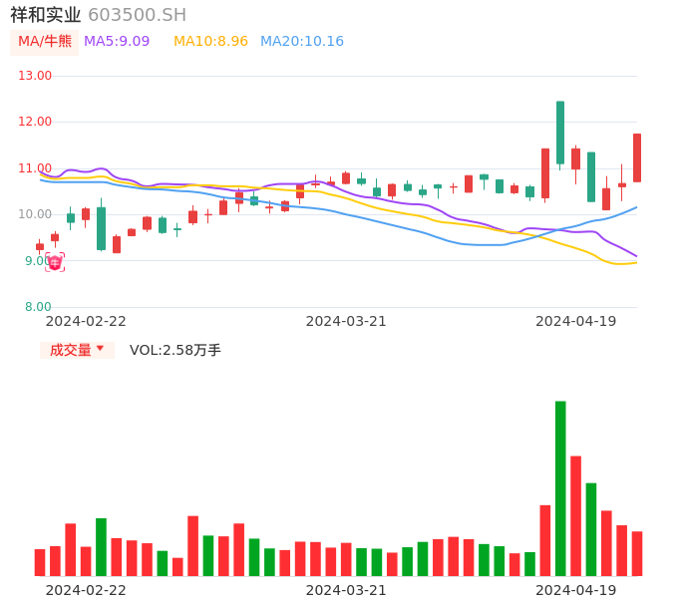Click the MA20:10.16 legend label
This screenshot has height=604, width=684.
[x=302, y=42]
